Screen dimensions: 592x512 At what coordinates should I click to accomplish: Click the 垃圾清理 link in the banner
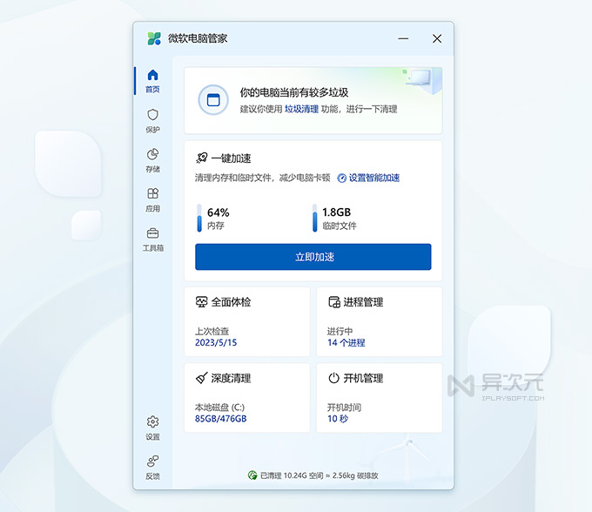[x=302, y=109]
